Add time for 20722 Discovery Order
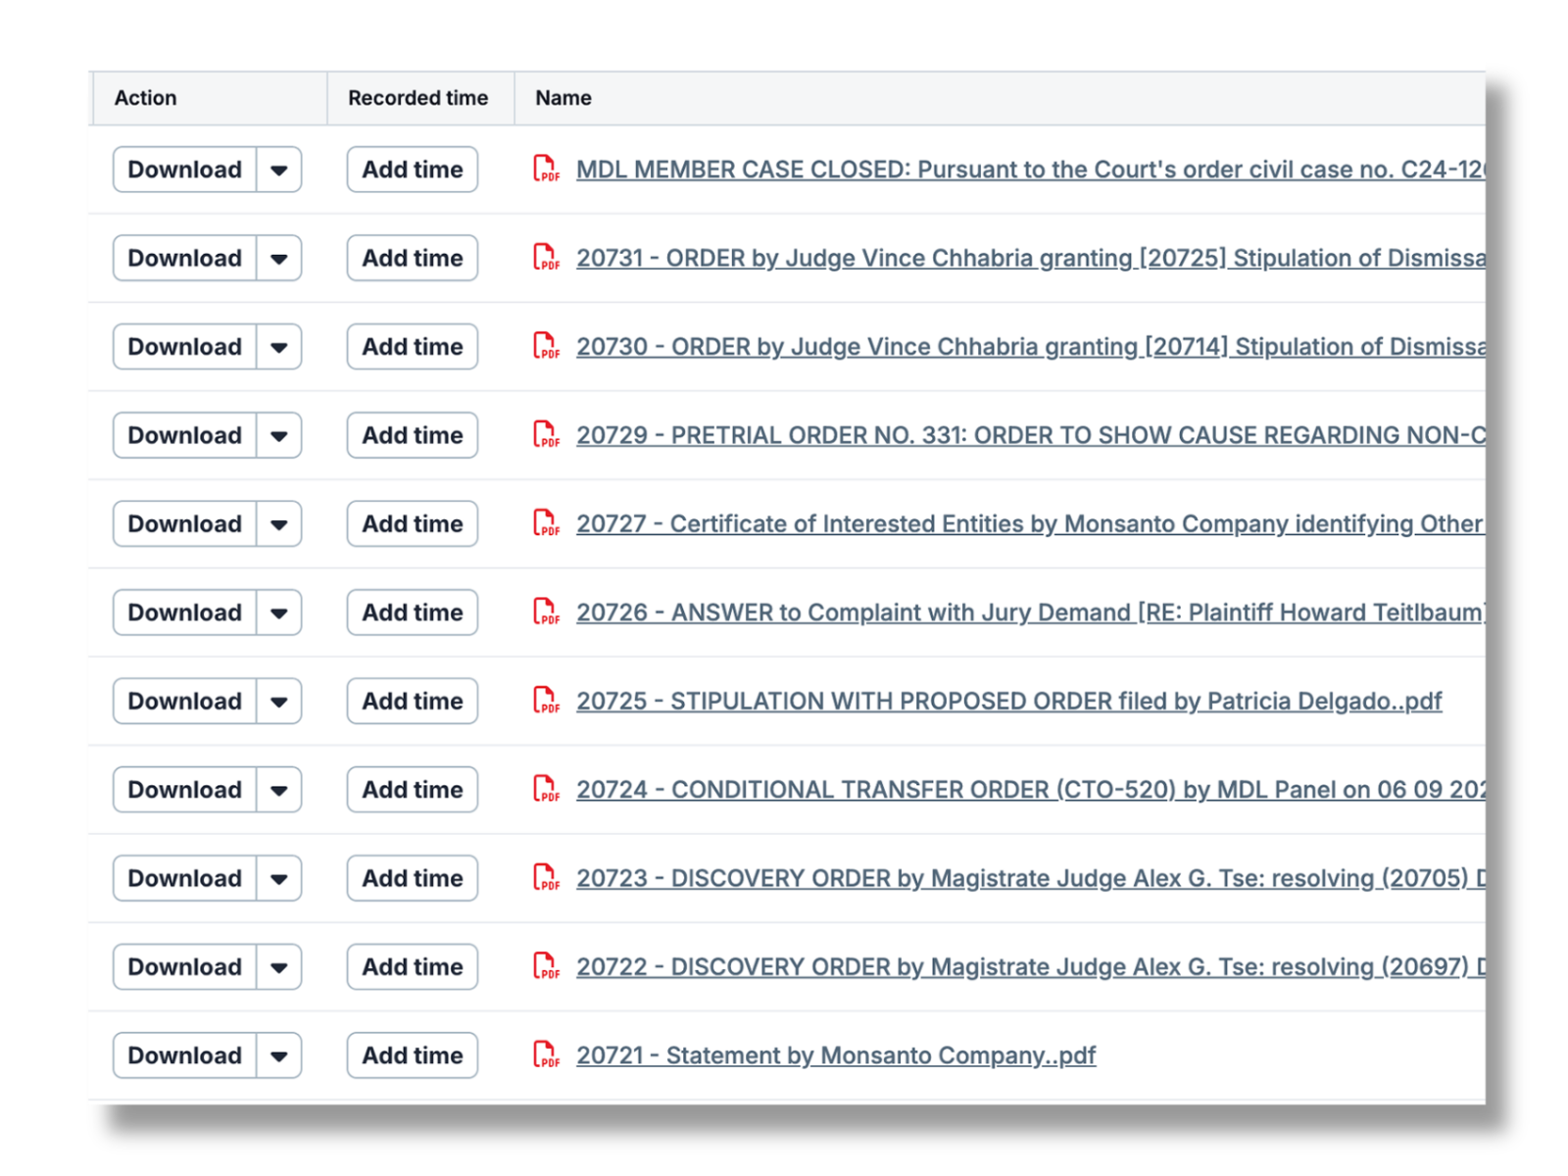 coord(413,967)
